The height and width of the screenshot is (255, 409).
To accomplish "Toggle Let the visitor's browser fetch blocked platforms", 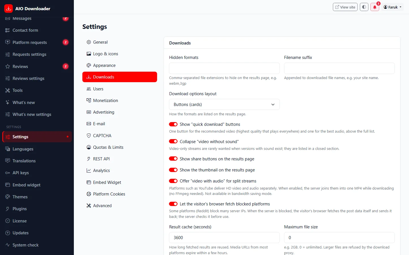I will click(x=173, y=204).
